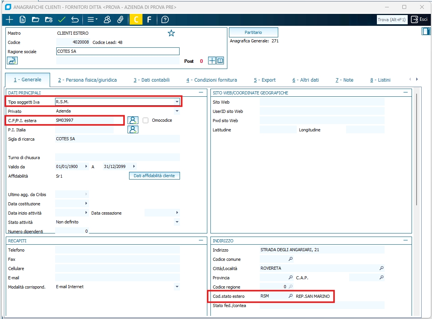Click the star favorite icon near Mastro

click(171, 33)
